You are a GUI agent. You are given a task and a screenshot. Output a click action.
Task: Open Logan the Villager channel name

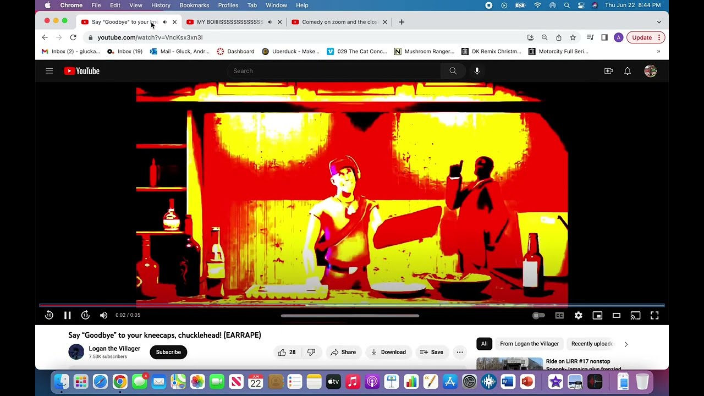coord(114,349)
